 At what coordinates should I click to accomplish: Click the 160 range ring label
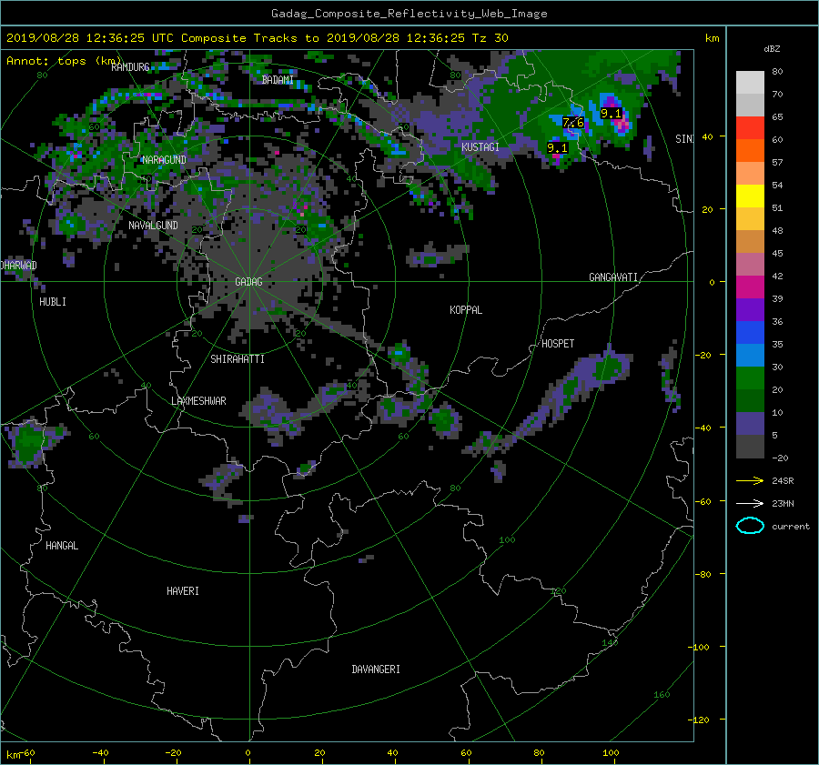pos(662,695)
